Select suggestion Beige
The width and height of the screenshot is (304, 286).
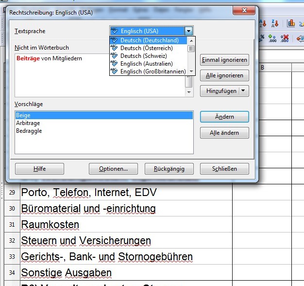(x=104, y=115)
